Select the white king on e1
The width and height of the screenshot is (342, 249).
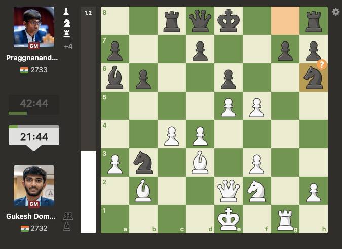[229, 219]
